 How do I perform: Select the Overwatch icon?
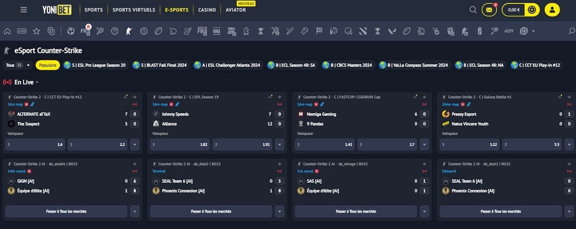click(524, 31)
